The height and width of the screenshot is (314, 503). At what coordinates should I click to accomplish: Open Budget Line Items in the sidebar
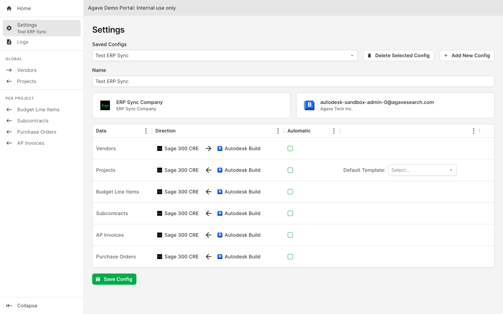(x=42, y=110)
